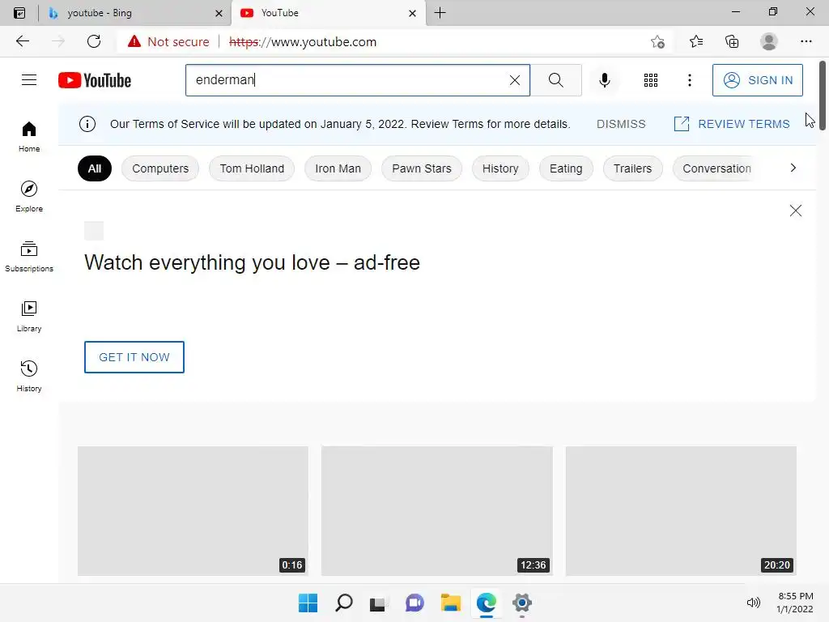Viewport: 829px width, 622px height.
Task: Refresh the page
Action: pyautogui.click(x=94, y=41)
